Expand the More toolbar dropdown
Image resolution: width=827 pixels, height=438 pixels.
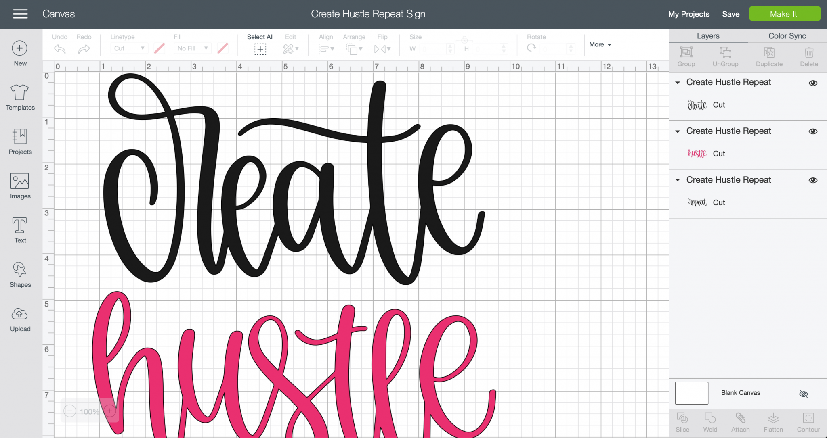(600, 44)
